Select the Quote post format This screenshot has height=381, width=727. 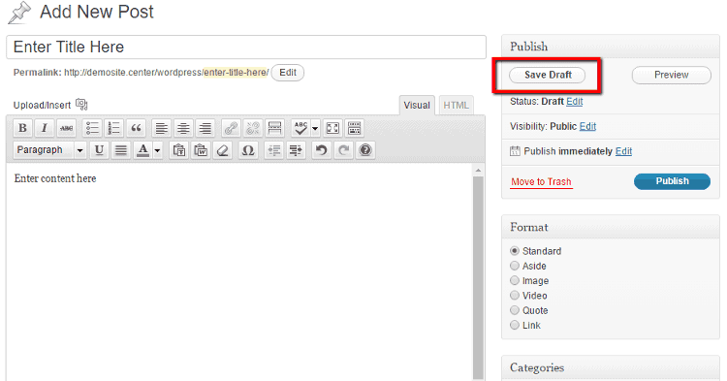tap(514, 310)
